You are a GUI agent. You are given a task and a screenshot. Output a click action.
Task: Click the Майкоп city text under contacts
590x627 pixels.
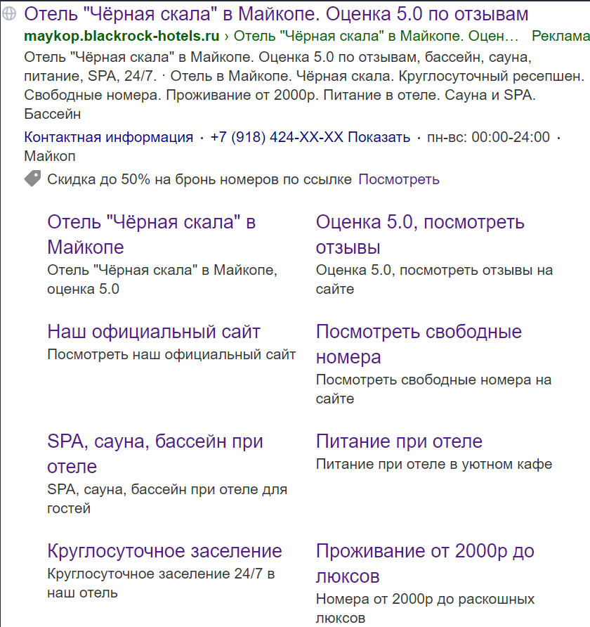50,156
